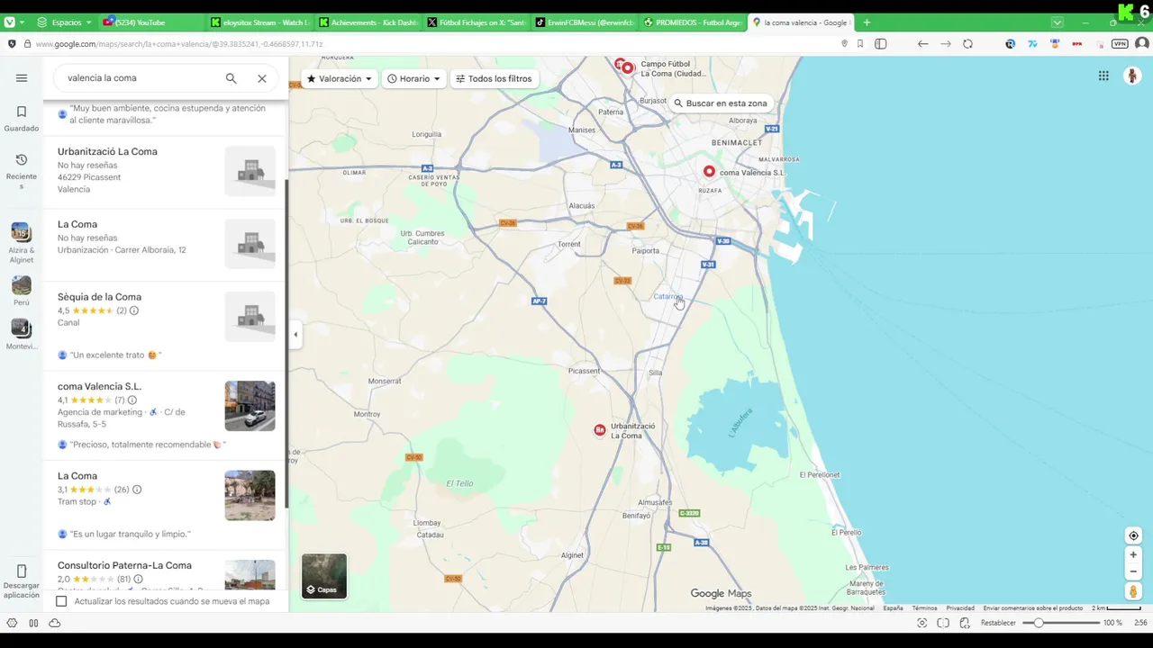Zoom out the map with minus
This screenshot has width=1153, height=648.
pos(1133,571)
